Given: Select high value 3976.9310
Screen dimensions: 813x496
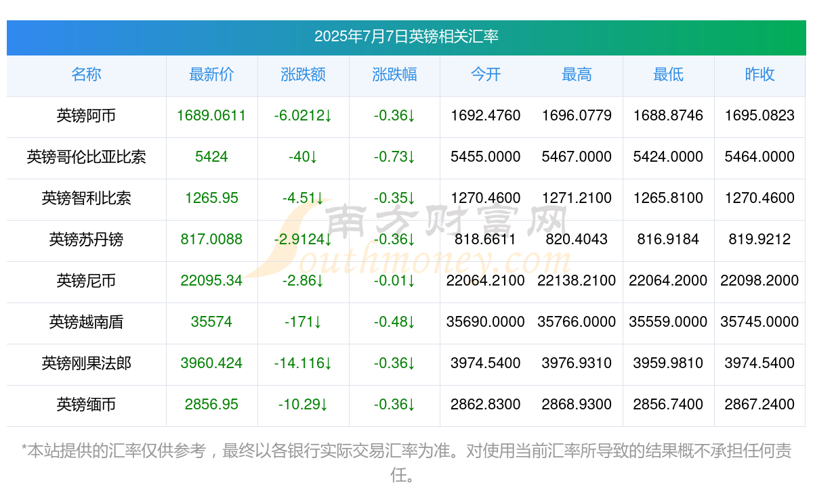Looking at the screenshot, I should pos(577,363).
